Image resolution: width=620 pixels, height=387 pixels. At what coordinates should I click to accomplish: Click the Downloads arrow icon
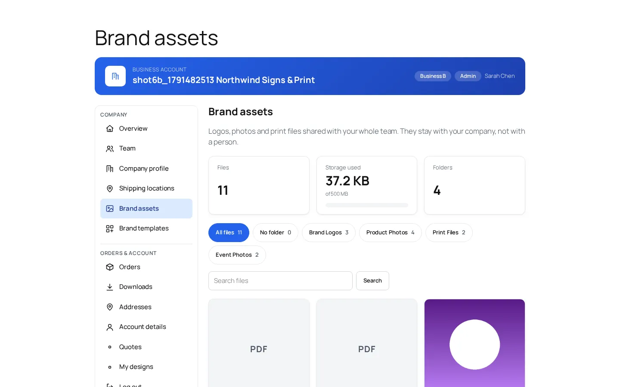(x=110, y=287)
